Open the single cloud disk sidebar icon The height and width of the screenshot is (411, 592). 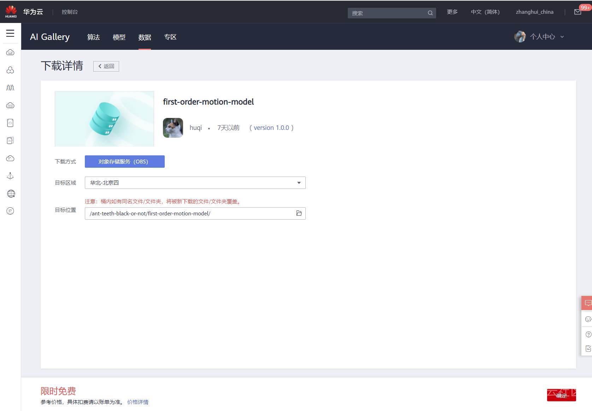(x=10, y=123)
